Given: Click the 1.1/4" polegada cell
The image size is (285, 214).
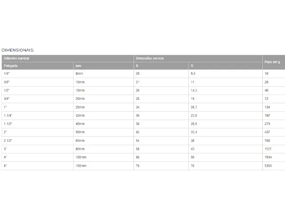Looking at the screenshot, I should 37,115.
